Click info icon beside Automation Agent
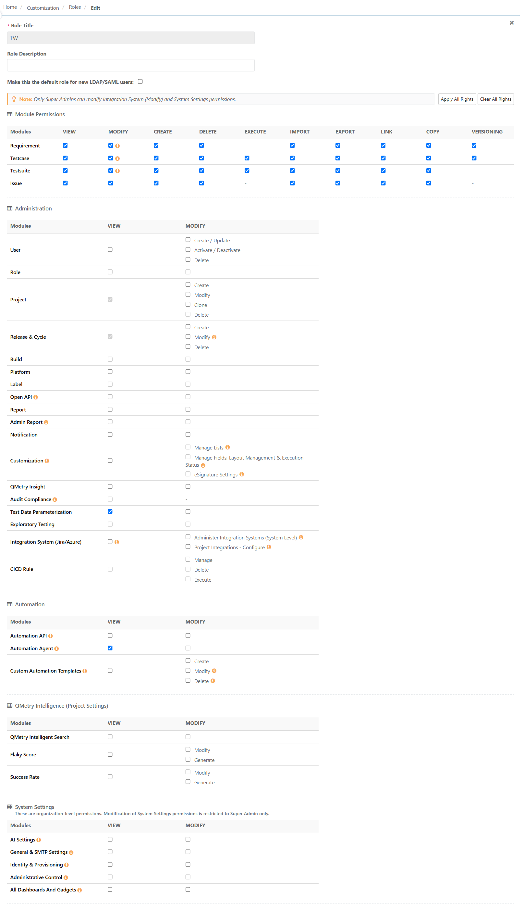Image resolution: width=523 pixels, height=909 pixels. coord(56,649)
